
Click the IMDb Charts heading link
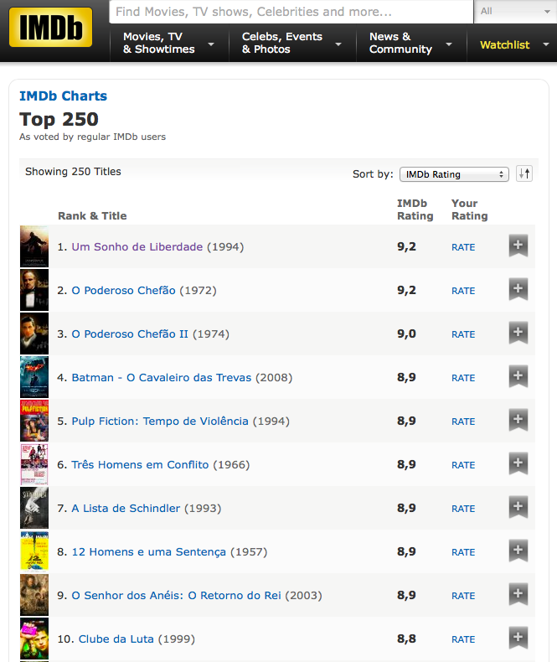[63, 96]
